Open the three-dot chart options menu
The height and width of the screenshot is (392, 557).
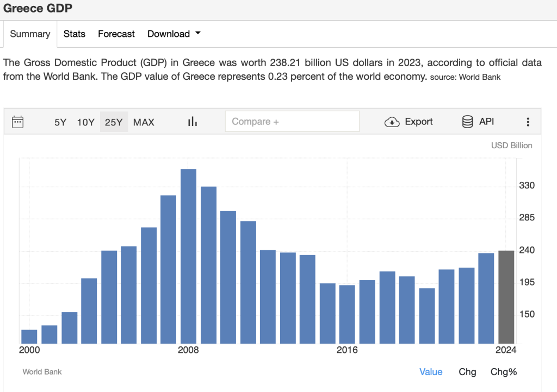(528, 122)
